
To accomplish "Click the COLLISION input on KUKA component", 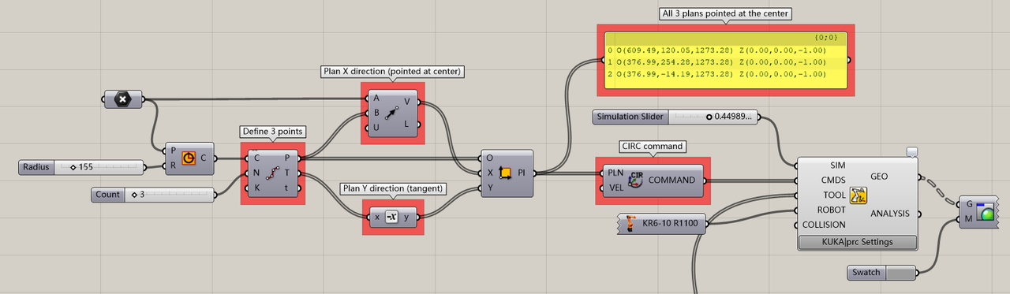I will (824, 225).
